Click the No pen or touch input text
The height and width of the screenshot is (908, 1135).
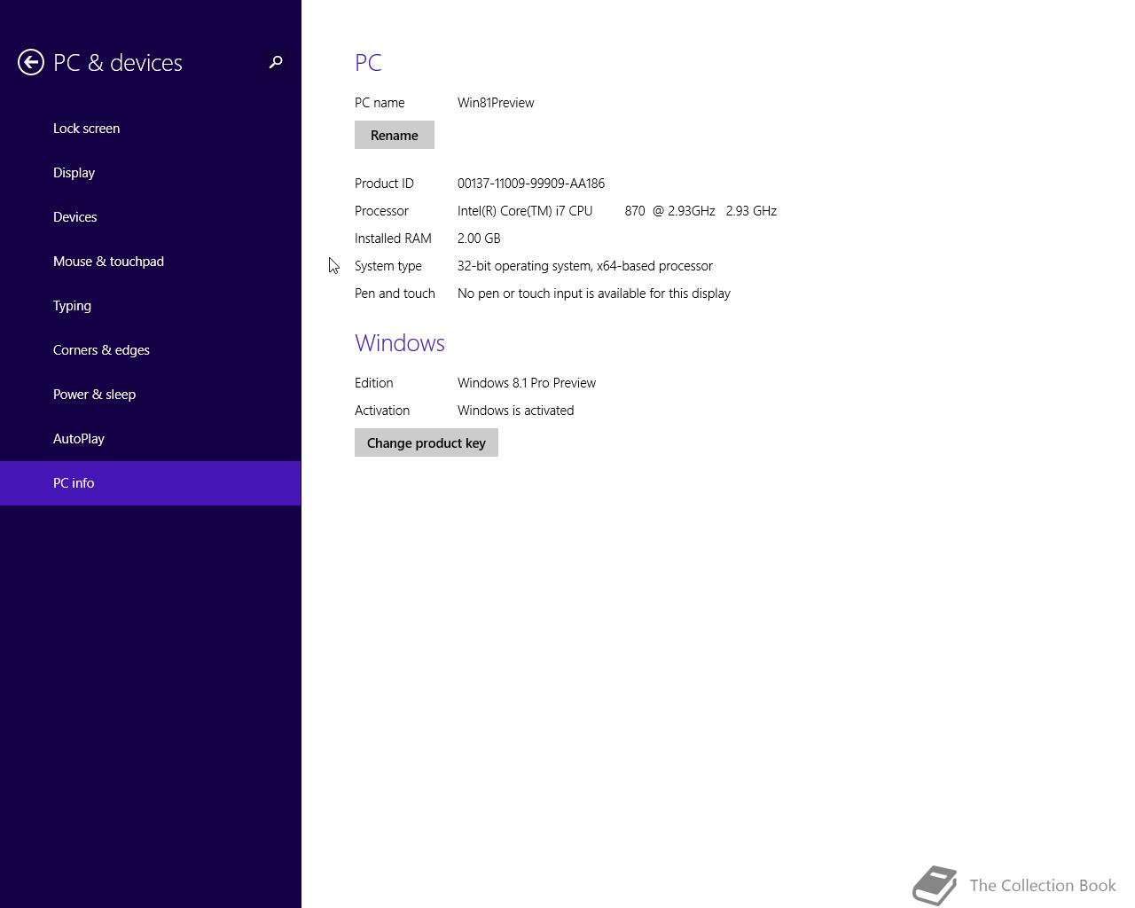pos(594,294)
